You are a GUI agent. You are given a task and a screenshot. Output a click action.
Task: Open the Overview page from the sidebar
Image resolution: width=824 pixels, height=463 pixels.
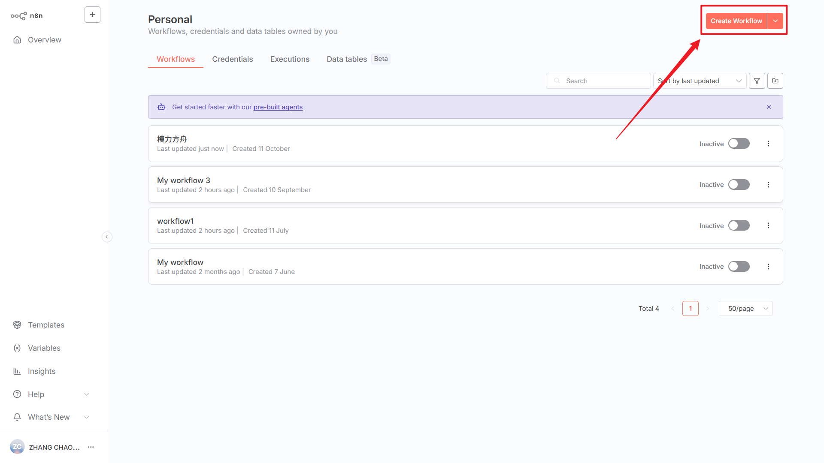(44, 39)
